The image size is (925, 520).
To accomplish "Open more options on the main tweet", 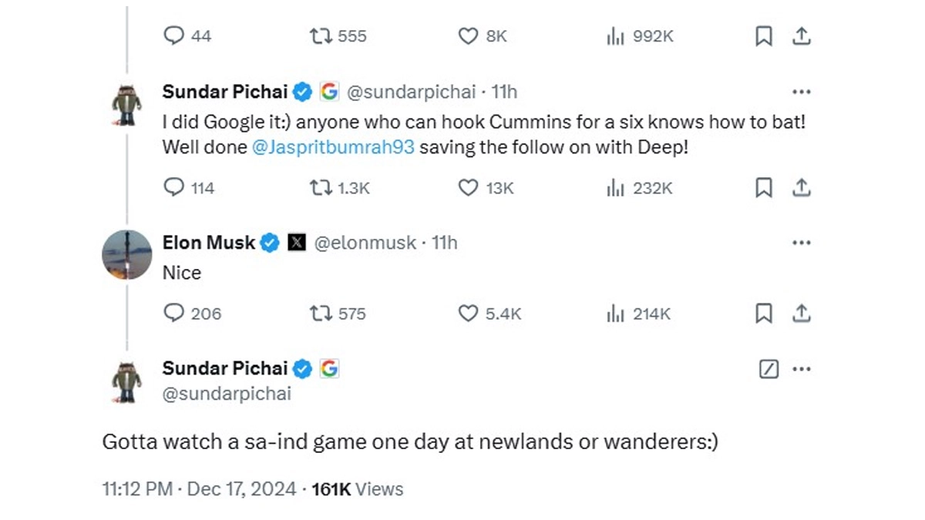I will (x=802, y=369).
